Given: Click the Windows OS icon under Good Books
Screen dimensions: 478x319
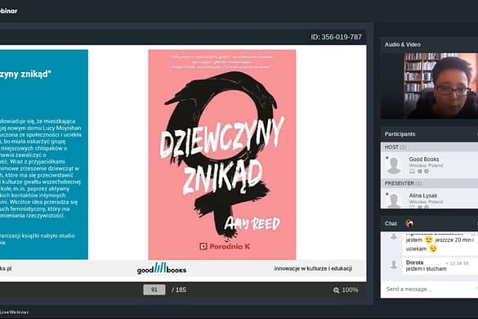Looking at the screenshot, I should tap(419, 172).
